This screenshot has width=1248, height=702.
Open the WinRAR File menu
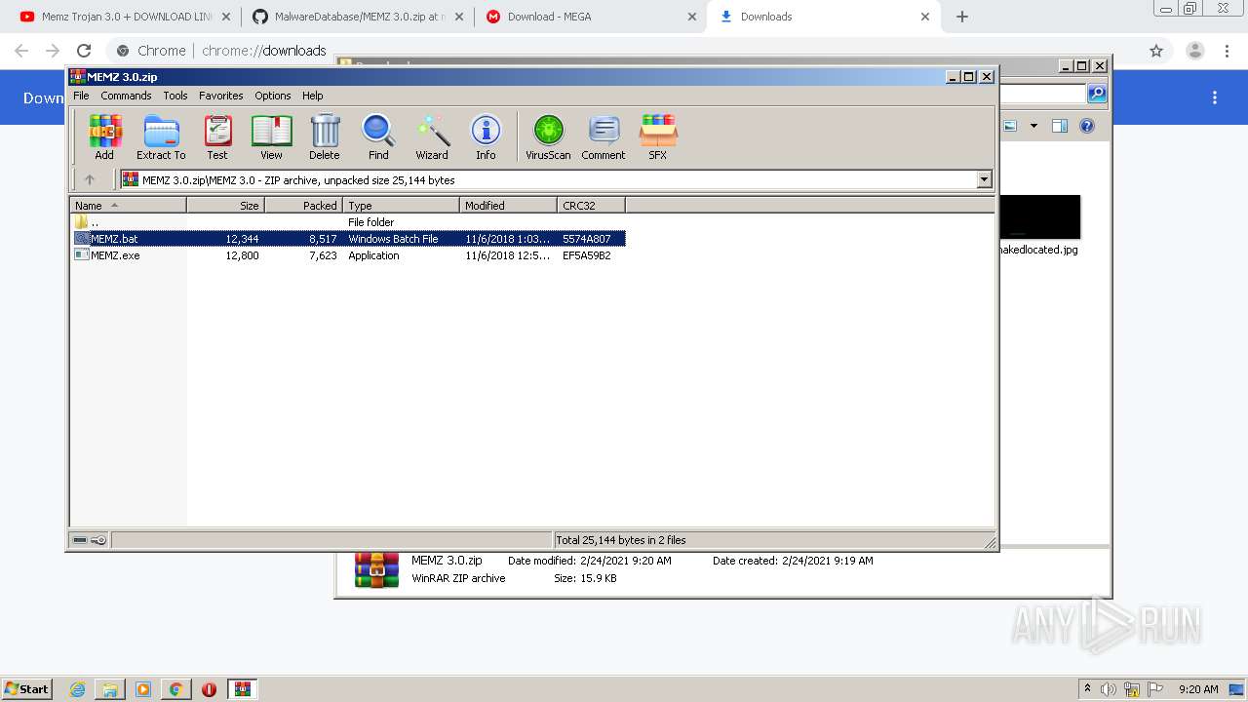[81, 96]
